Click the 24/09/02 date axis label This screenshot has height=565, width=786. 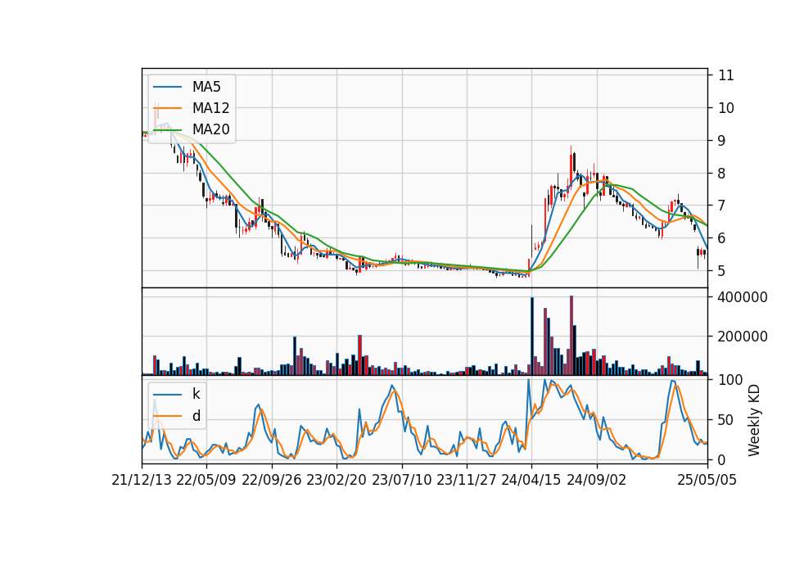(597, 480)
